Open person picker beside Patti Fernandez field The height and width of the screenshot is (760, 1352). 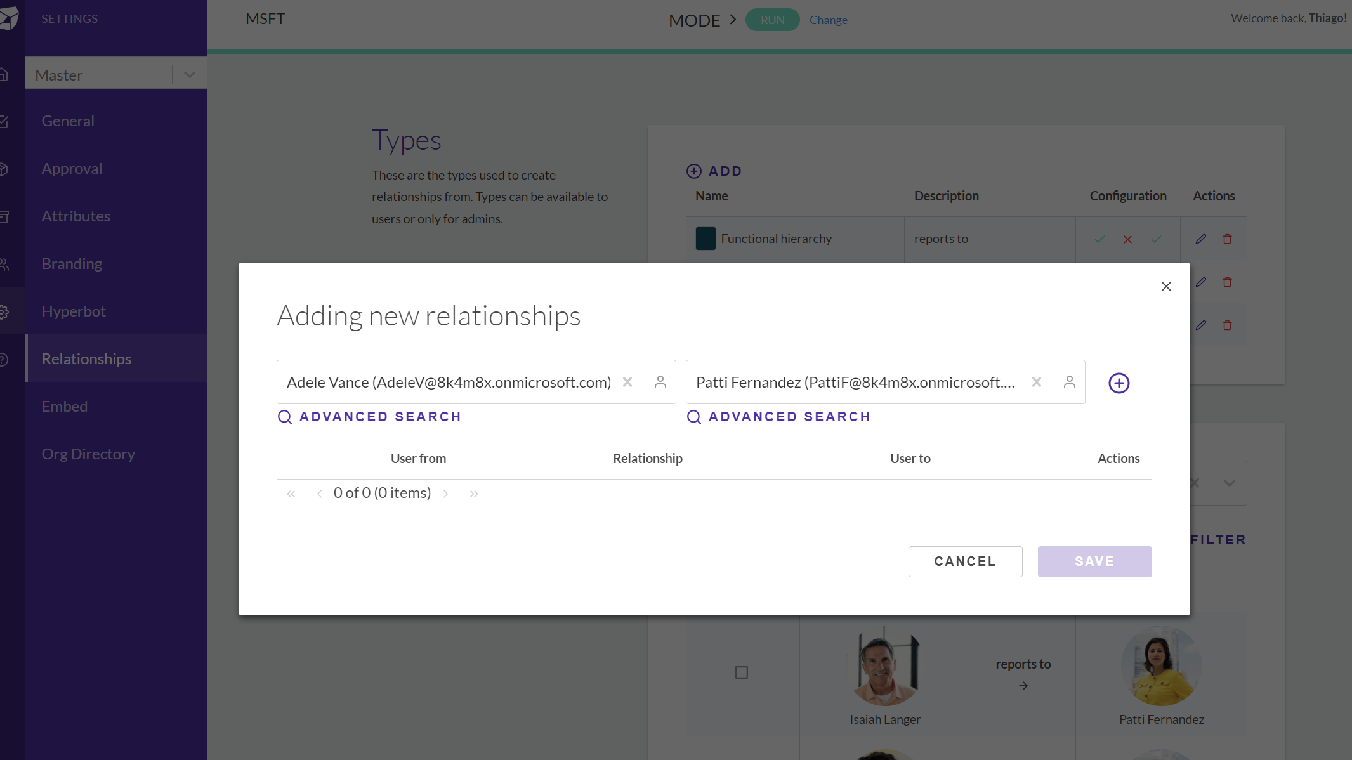pos(1070,382)
